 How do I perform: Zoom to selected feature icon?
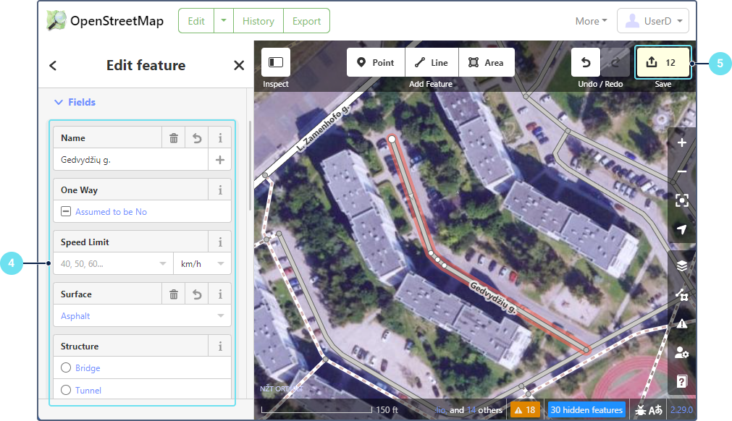pos(681,200)
